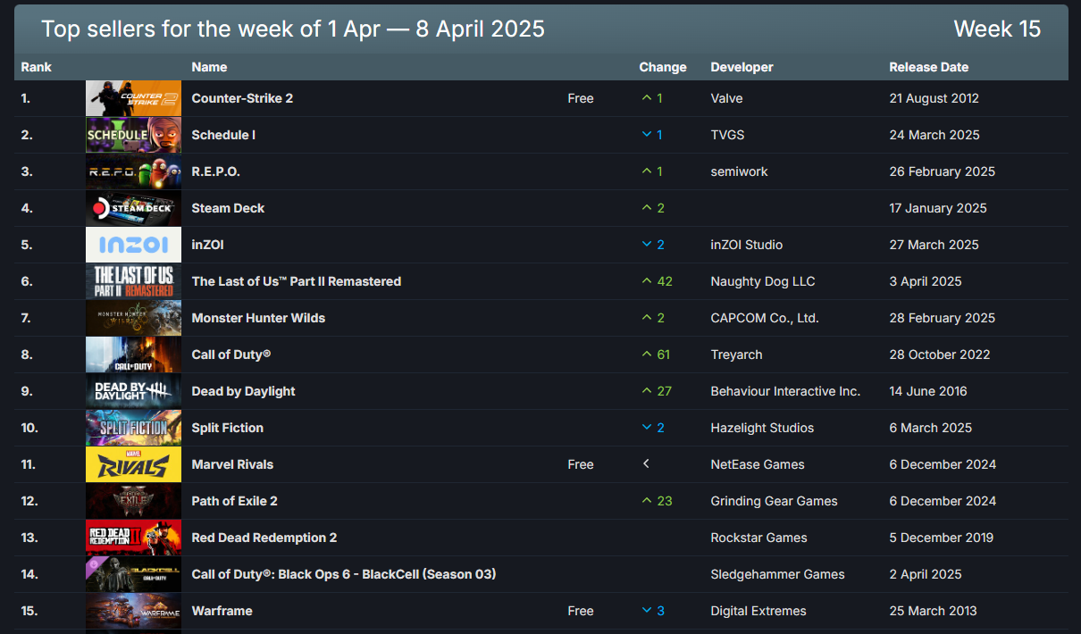Screen dimensions: 1081x634
Task: Open the Black Ops 6 BlackCell name link
Action: click(344, 574)
